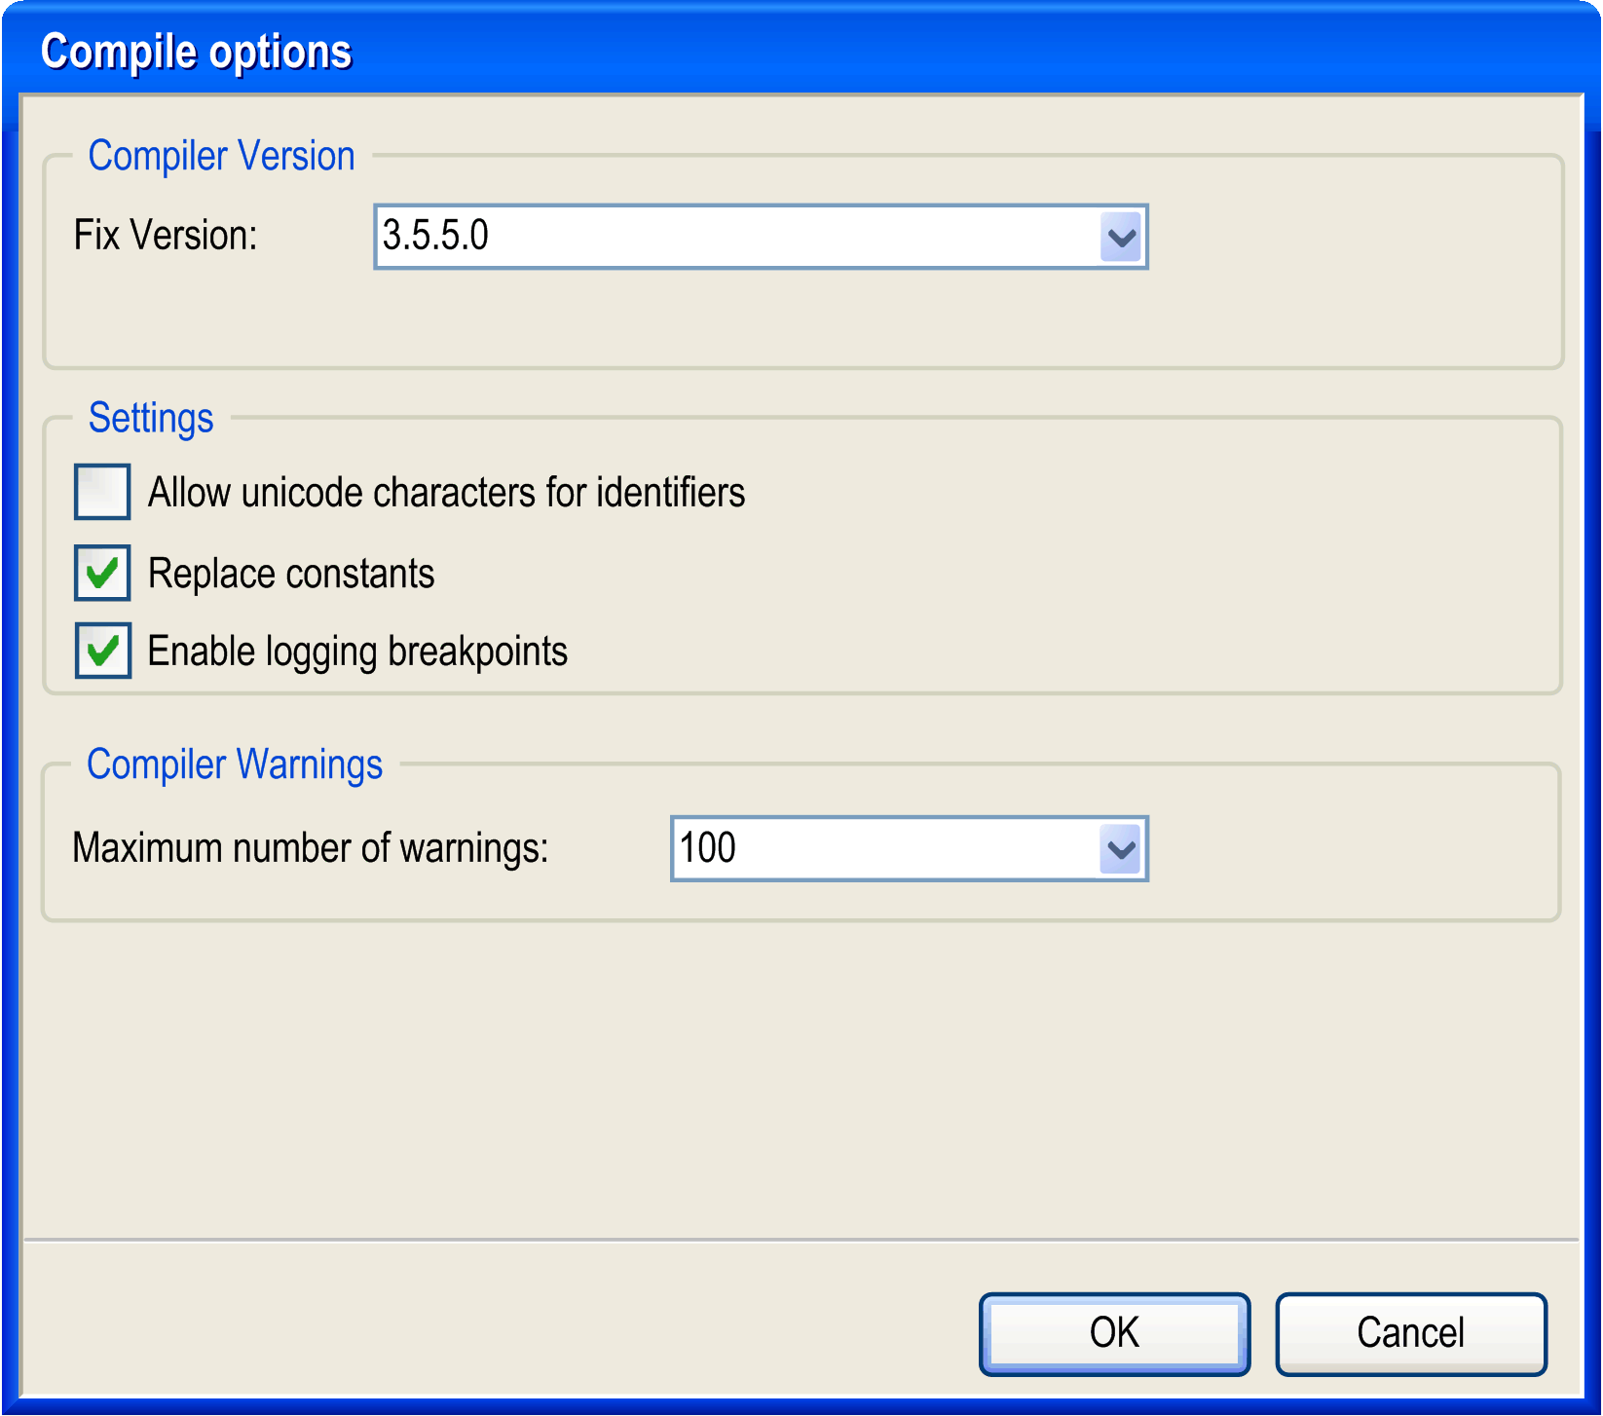This screenshot has width=1603, height=1416.
Task: Click the Allow unicode characters label text
Action: tap(446, 493)
